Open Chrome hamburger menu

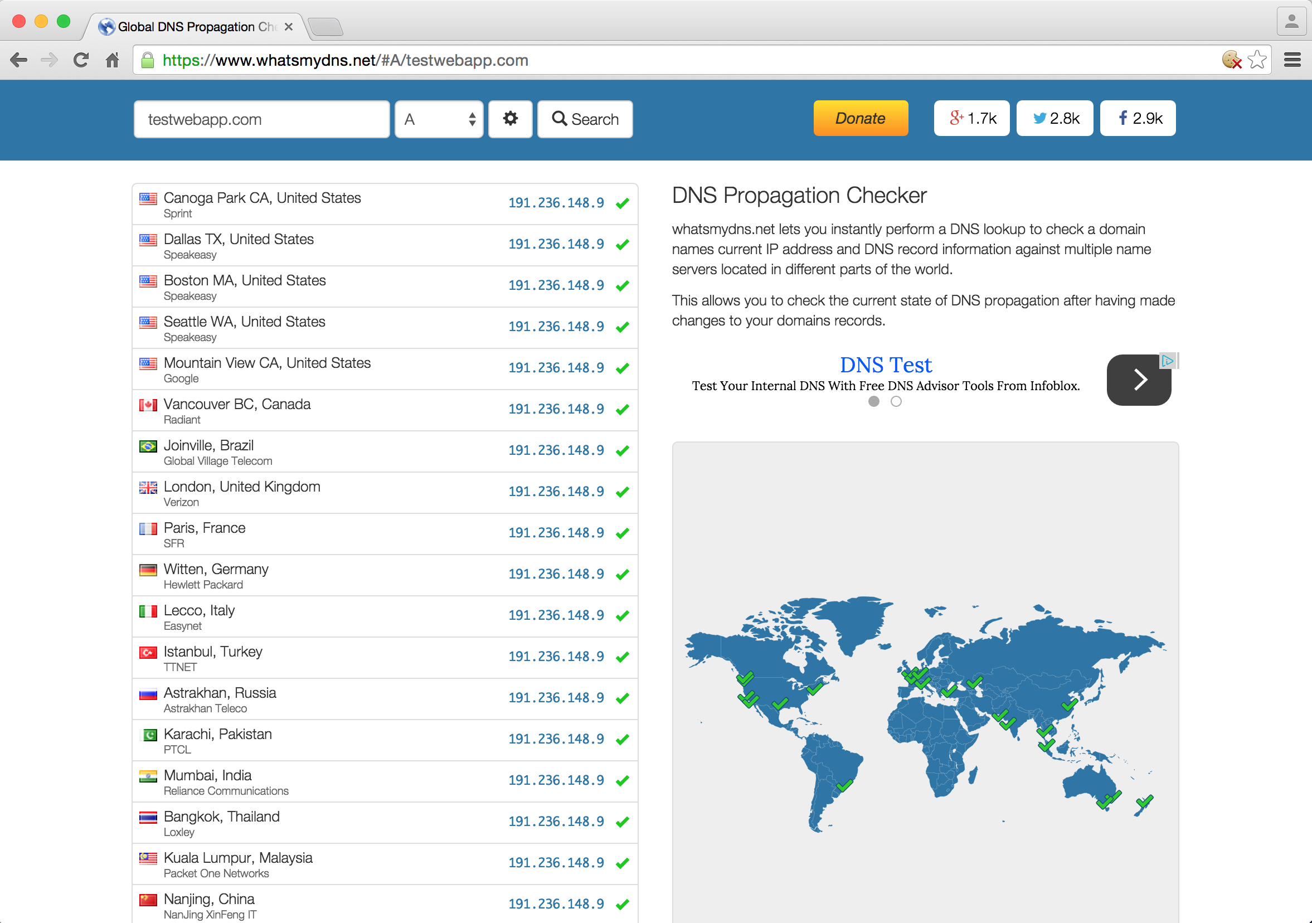pos(1292,60)
